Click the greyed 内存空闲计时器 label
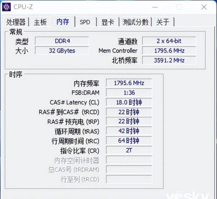Screen dimensions: 217x199 (x=77, y=160)
